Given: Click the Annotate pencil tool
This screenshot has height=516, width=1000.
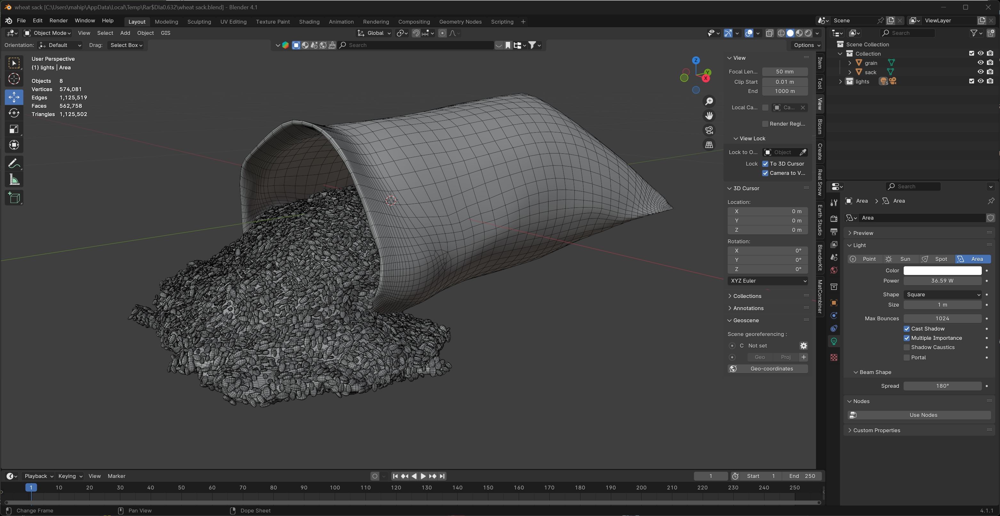Looking at the screenshot, I should pos(14,163).
